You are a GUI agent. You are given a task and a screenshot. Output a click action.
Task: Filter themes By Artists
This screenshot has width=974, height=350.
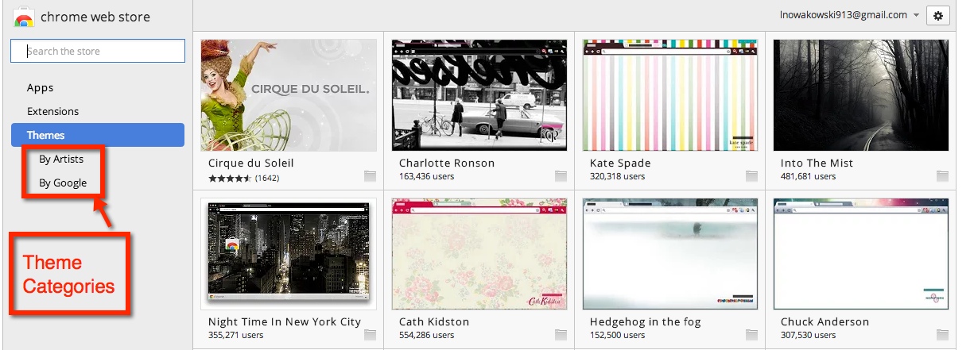(x=61, y=159)
